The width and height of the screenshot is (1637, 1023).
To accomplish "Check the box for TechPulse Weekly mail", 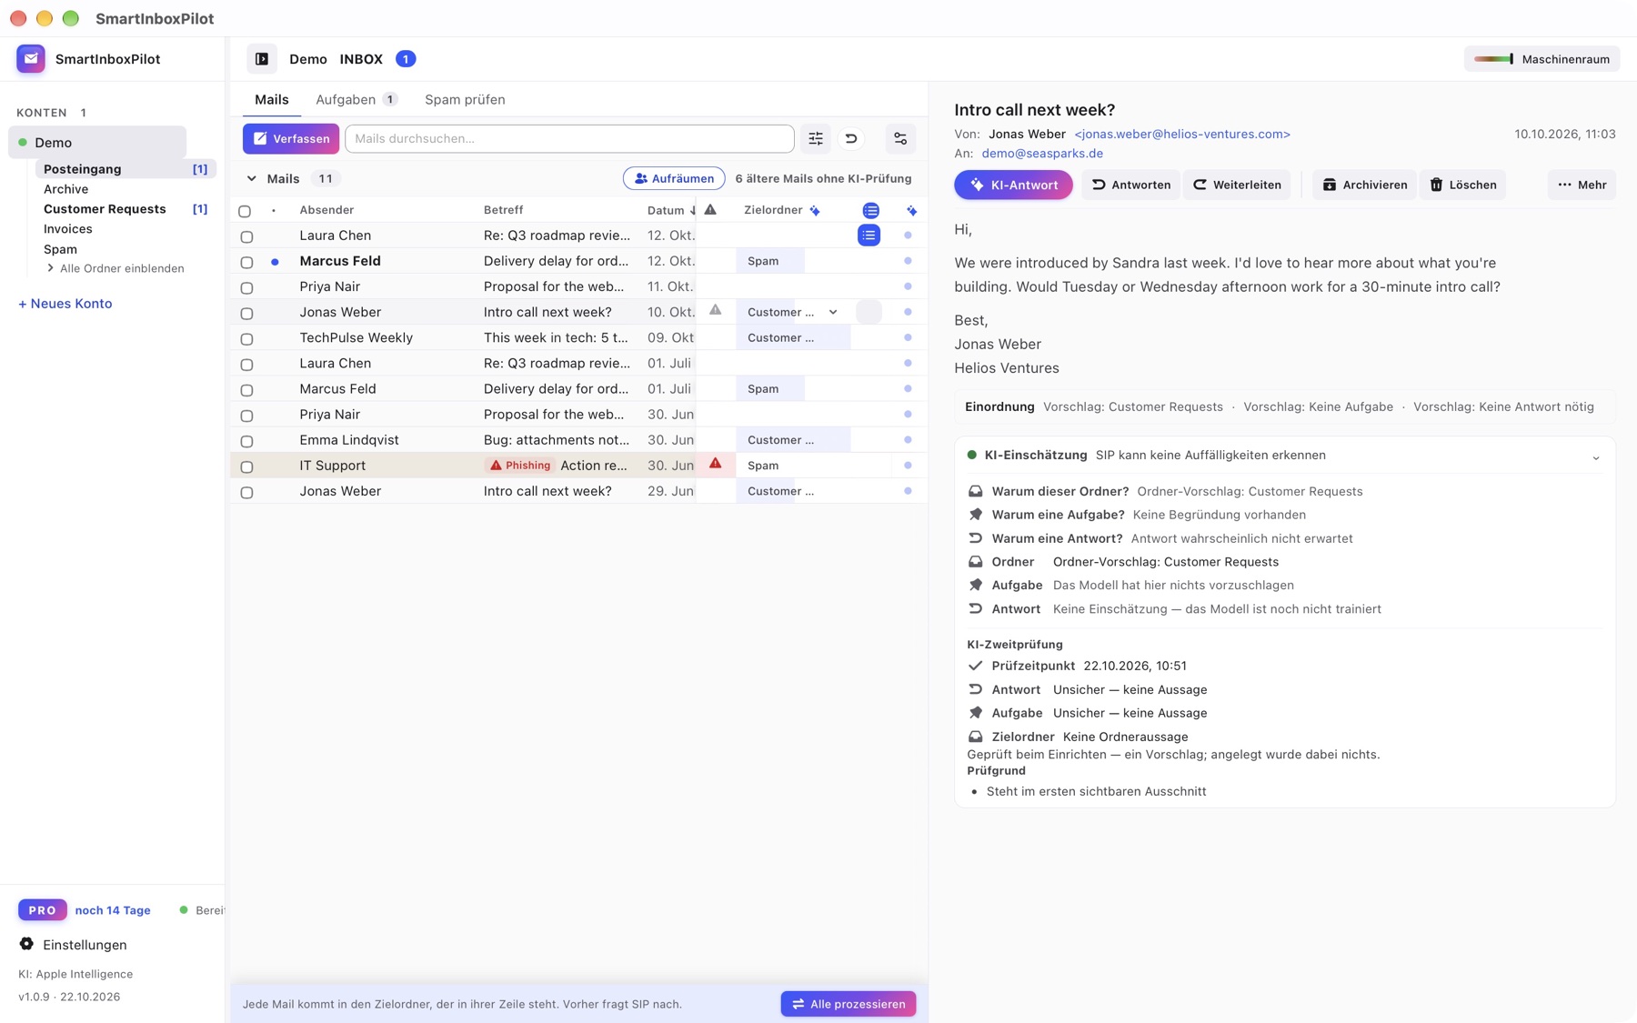I will (246, 338).
